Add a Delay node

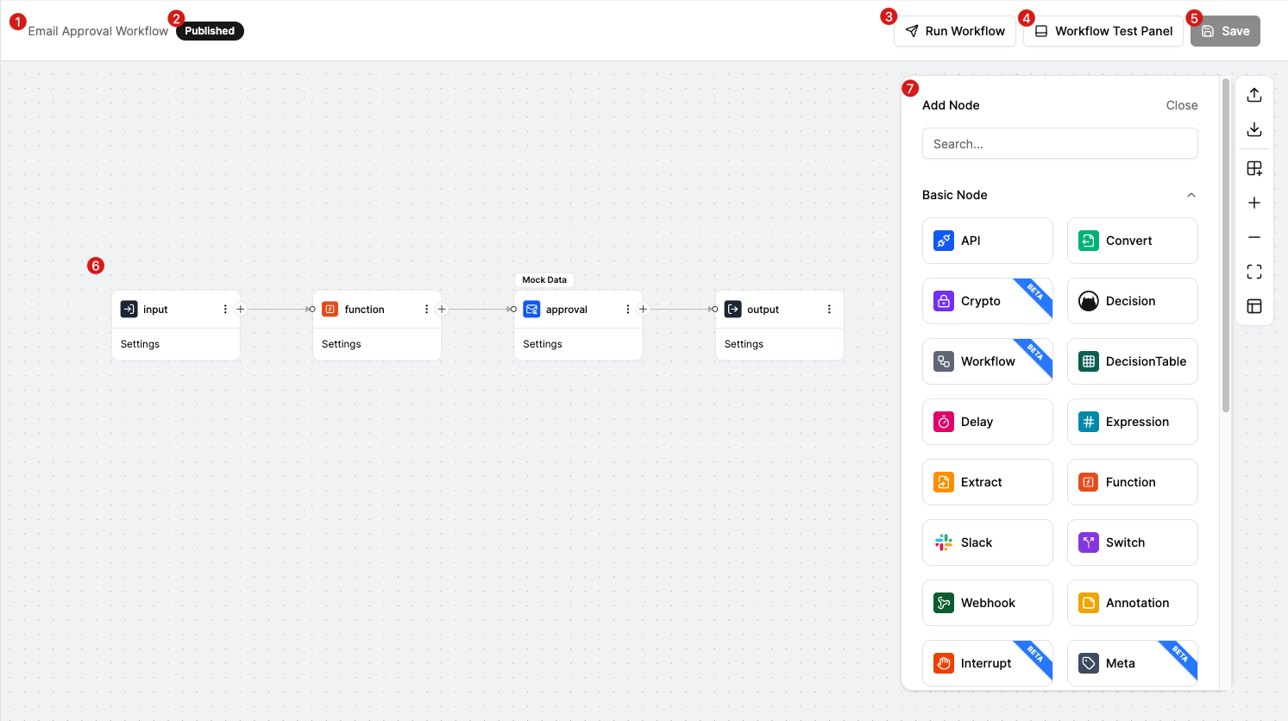click(x=988, y=422)
